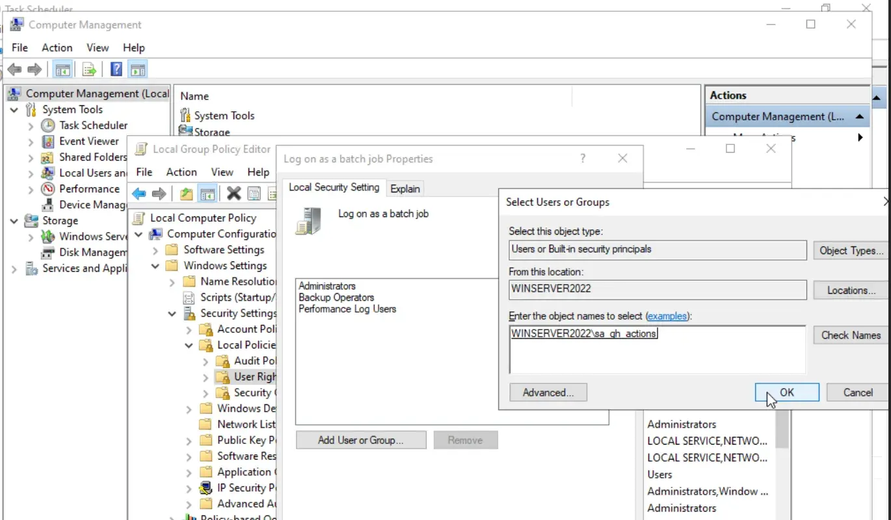891x520 pixels.
Task: Select Shared Folders icon in tree
Action: pos(47,157)
